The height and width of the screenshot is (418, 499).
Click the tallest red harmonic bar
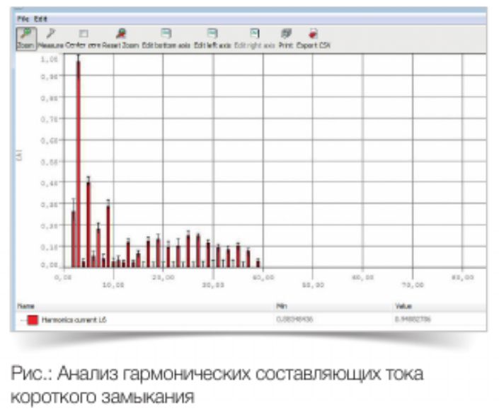pyautogui.click(x=78, y=163)
